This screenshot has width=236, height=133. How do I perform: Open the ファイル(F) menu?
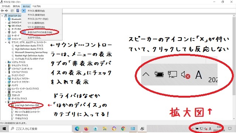(6, 6)
